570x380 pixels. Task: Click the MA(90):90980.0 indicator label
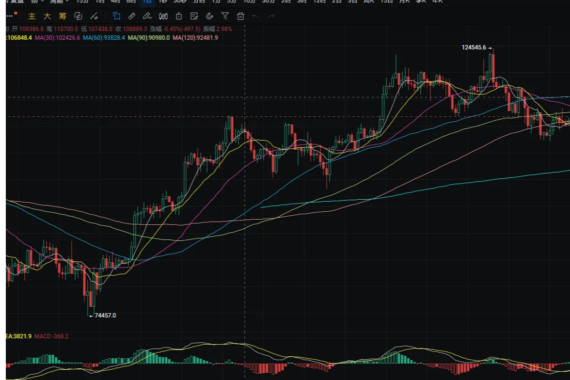coord(149,37)
